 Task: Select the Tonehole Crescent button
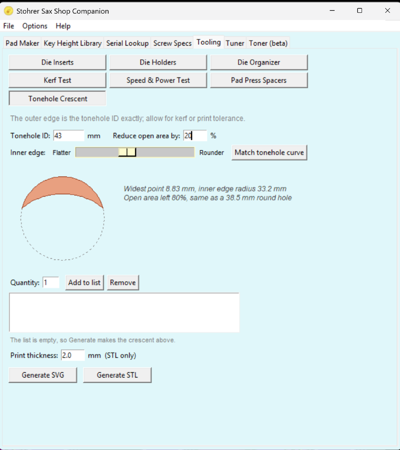[57, 98]
